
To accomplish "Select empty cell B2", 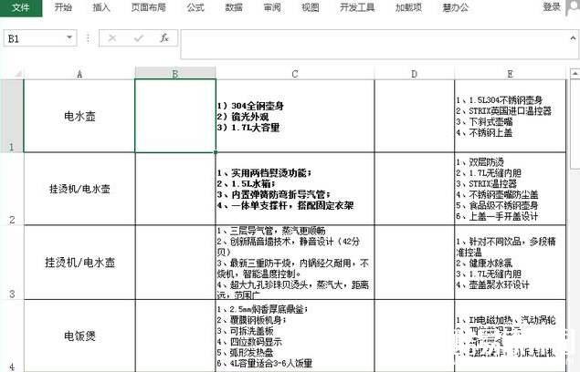I will (175, 189).
